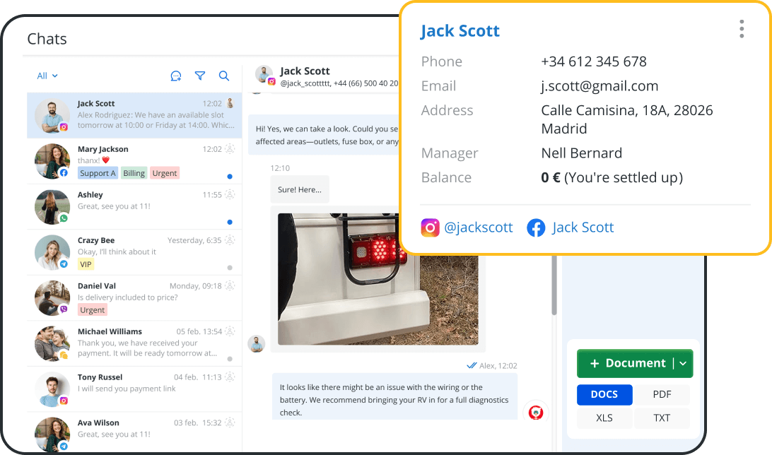Click the new chat bubble icon

(176, 76)
